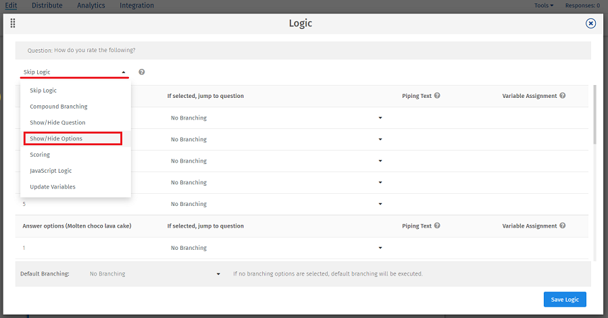608x318 pixels.
Task: Expand the Tools menu in top bar
Action: 543,5
